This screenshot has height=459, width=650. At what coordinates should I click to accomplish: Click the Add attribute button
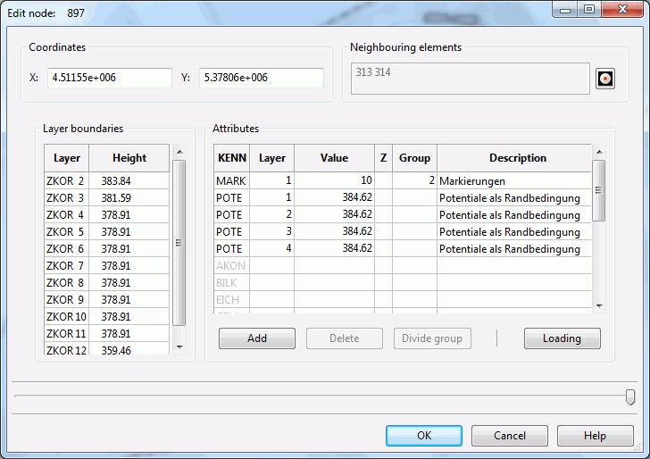[257, 338]
